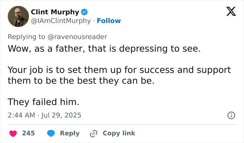Open the 2:44 AM Jul 29, 2025 timestamp

click(x=45, y=115)
